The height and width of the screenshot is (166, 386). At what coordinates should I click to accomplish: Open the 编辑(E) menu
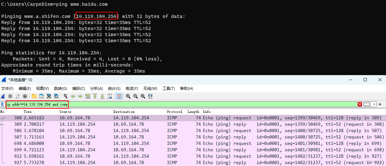(25, 89)
